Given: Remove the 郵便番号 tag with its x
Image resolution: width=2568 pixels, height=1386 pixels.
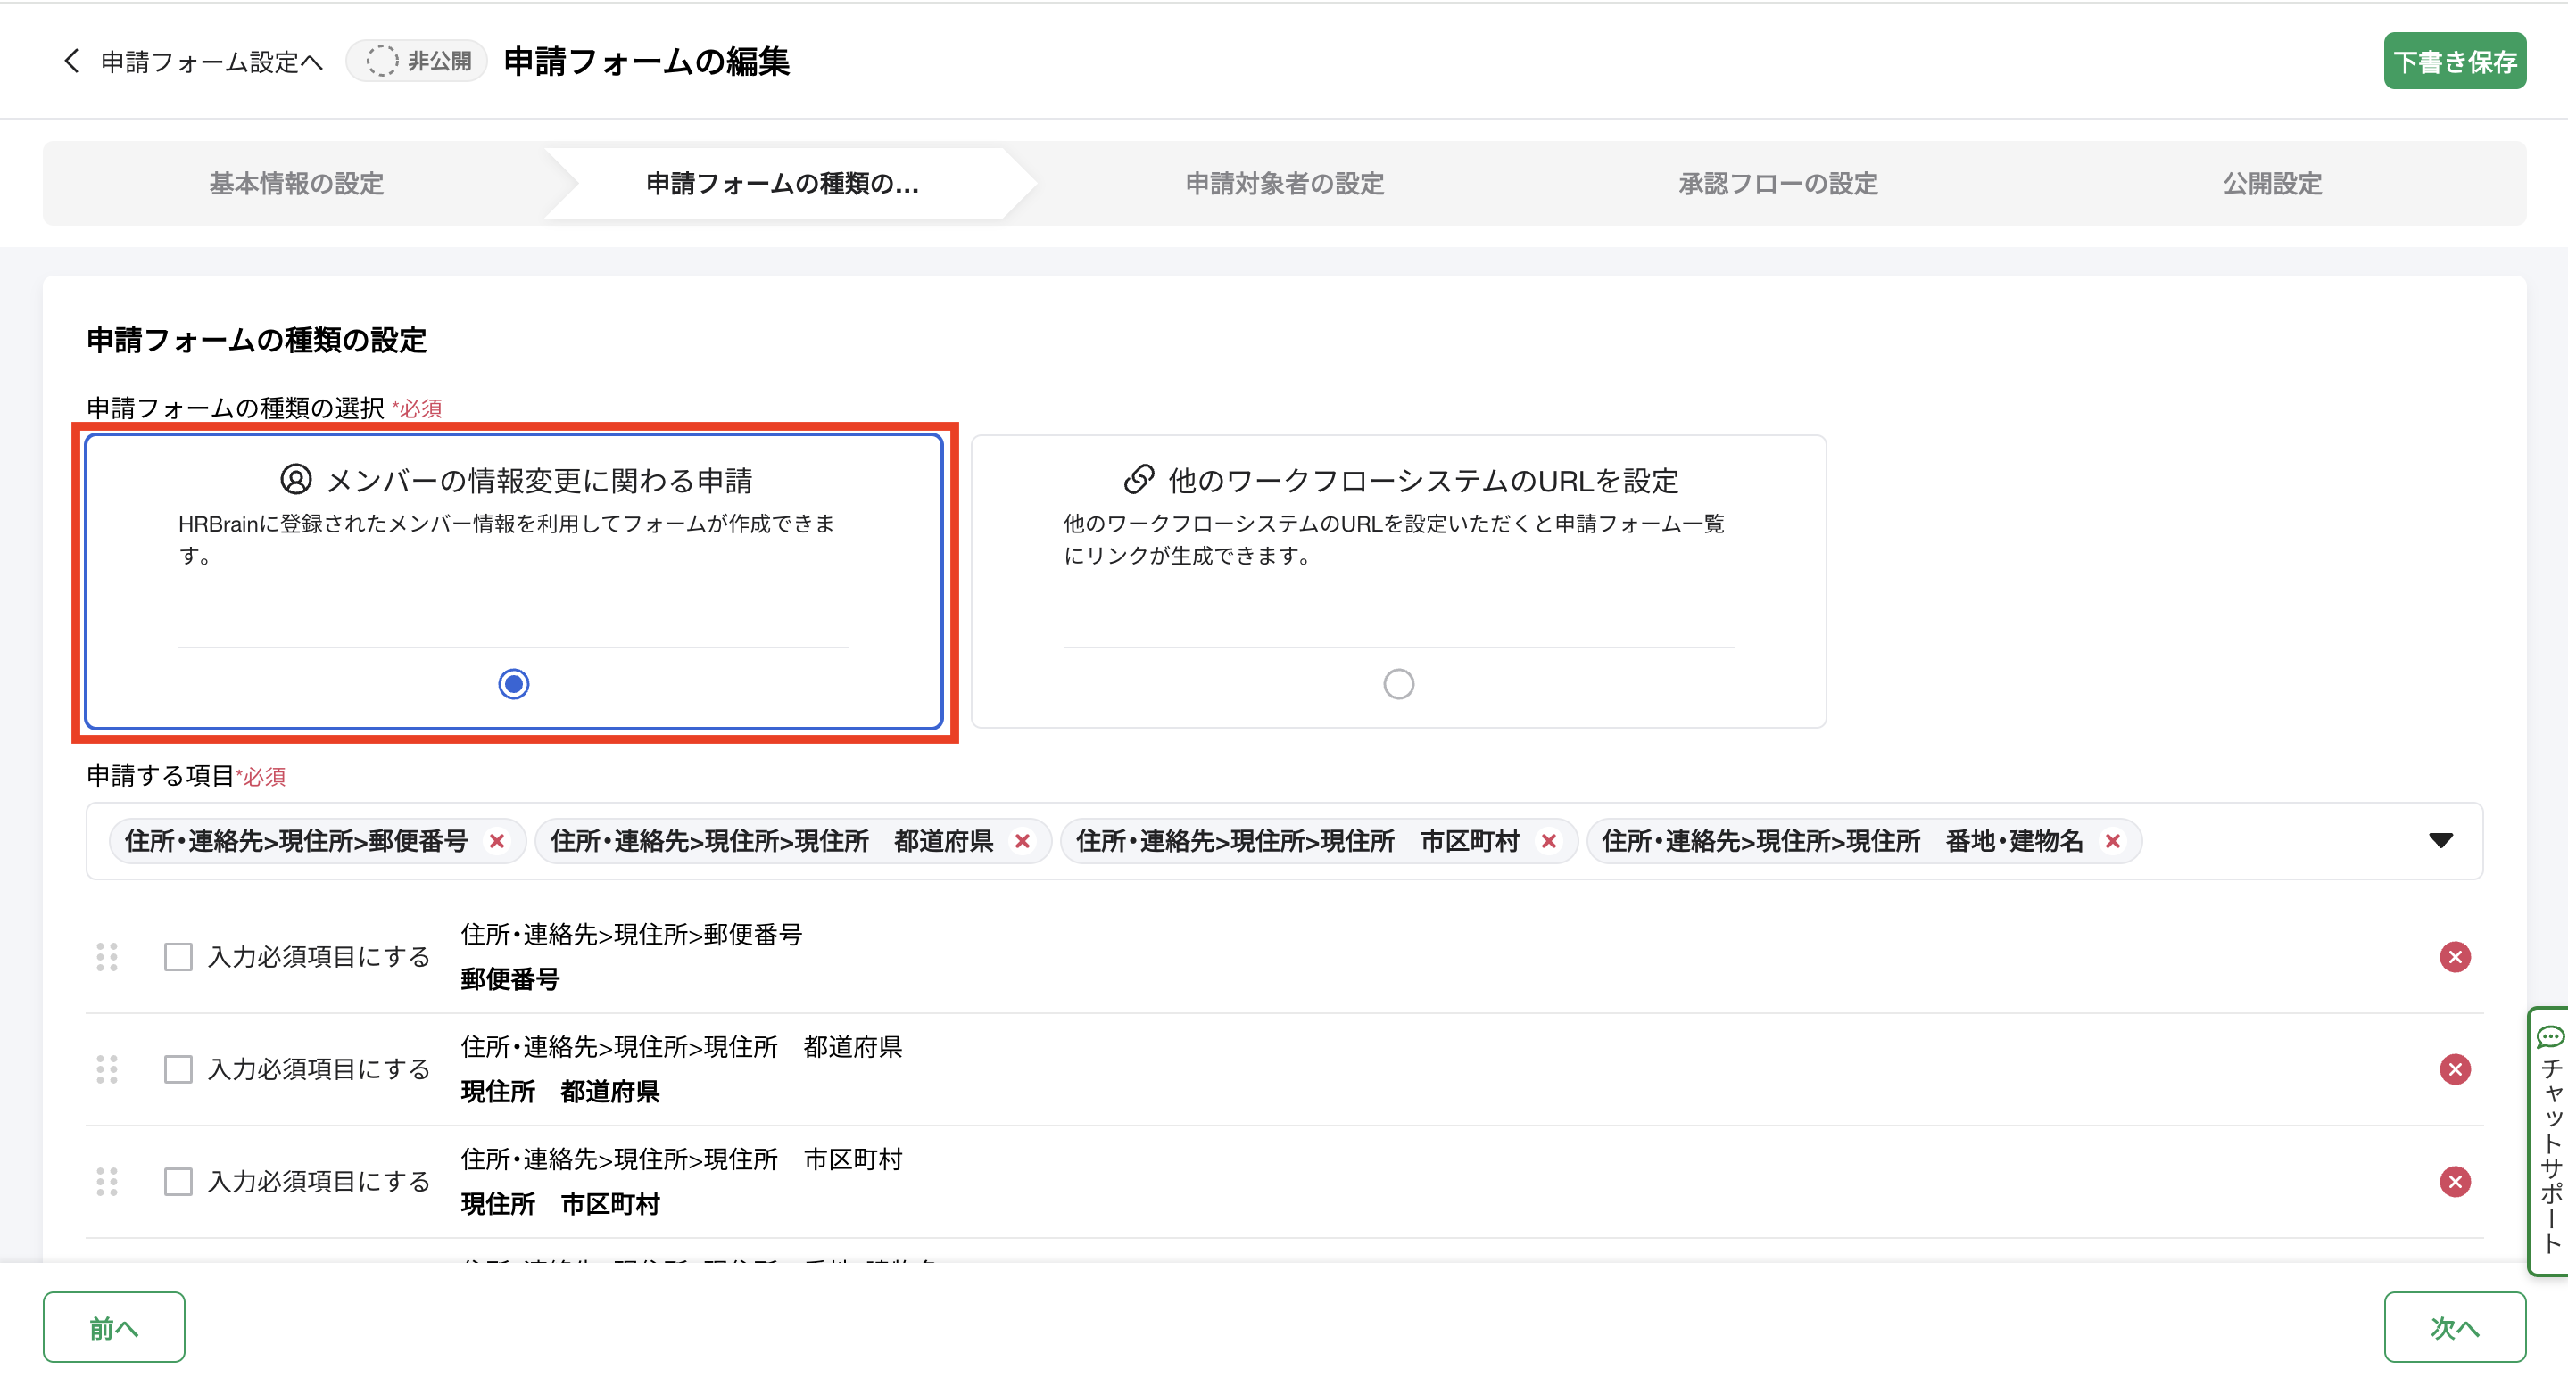Looking at the screenshot, I should [496, 841].
